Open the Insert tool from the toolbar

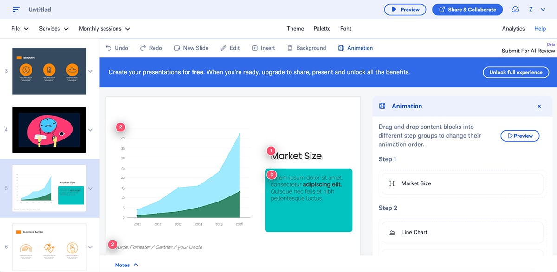tap(255, 48)
